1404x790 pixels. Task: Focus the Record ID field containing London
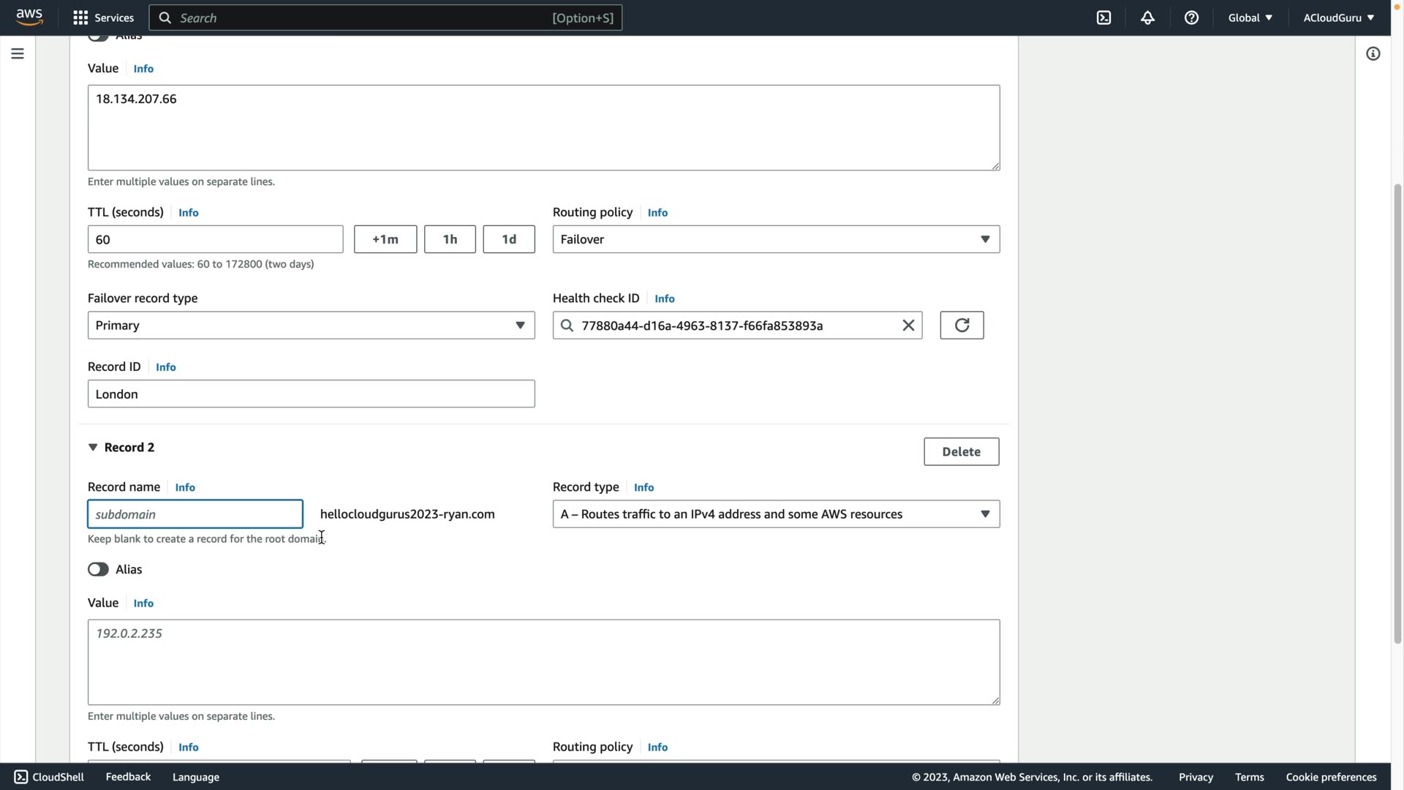(x=311, y=394)
